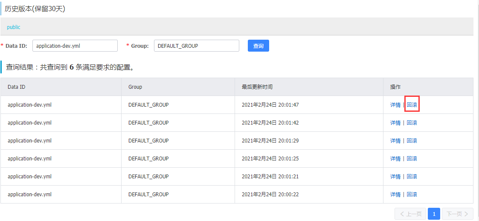
Task: Select the public namespace tab
Action: click(x=14, y=27)
